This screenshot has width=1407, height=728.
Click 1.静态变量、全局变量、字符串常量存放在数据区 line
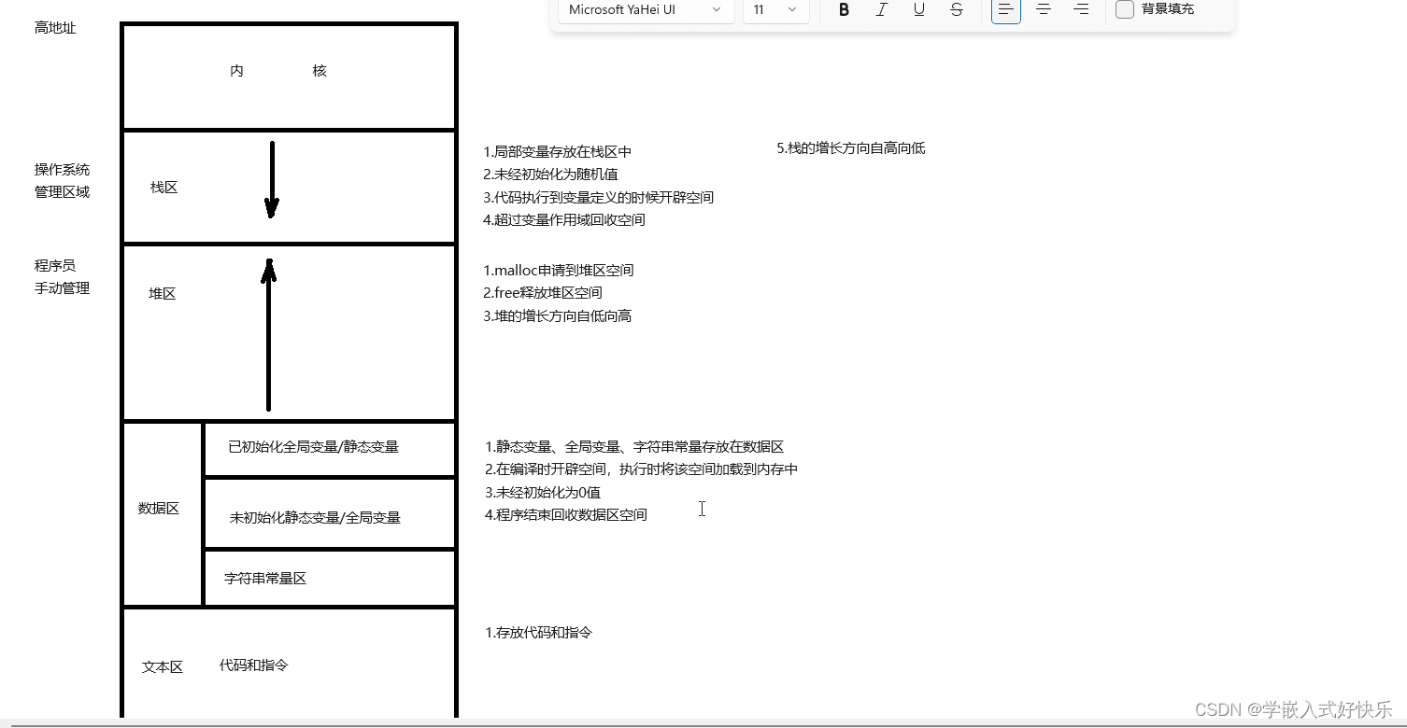coord(634,447)
